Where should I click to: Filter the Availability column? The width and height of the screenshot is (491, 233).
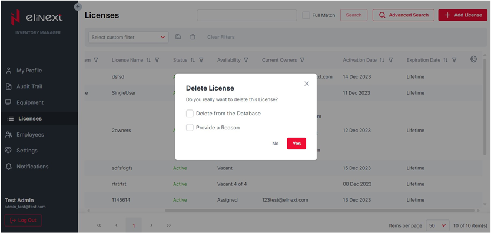pos(246,60)
